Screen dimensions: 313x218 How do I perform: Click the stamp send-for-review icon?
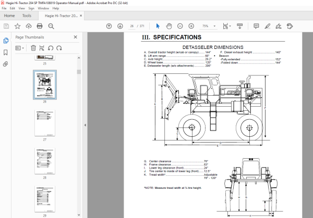290,26
